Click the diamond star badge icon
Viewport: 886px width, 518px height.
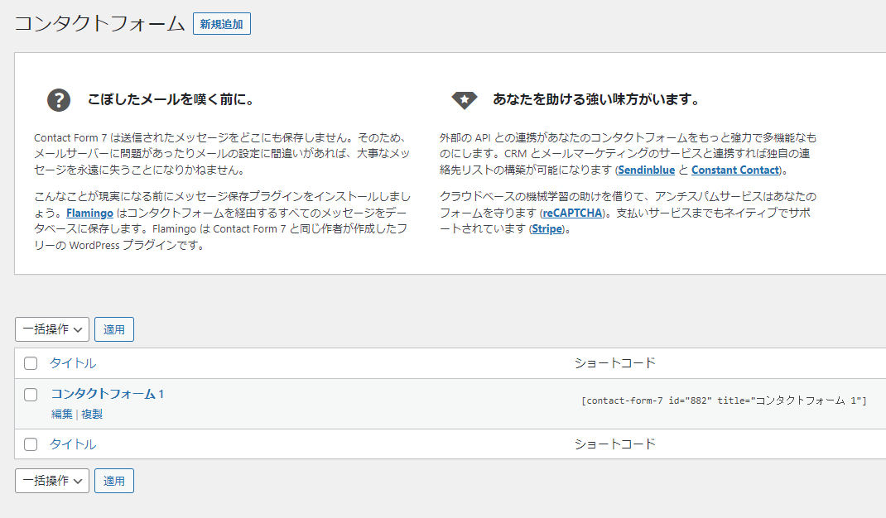464,100
